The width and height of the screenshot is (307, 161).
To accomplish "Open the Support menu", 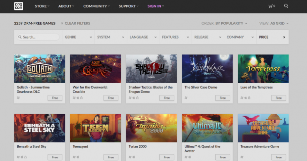I will (128, 6).
